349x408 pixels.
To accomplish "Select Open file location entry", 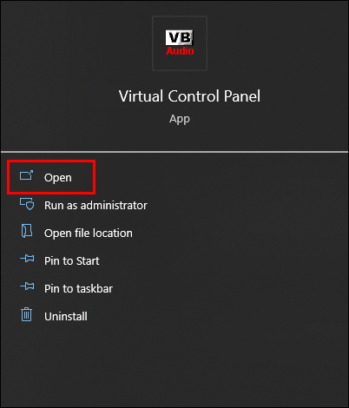I will [89, 233].
